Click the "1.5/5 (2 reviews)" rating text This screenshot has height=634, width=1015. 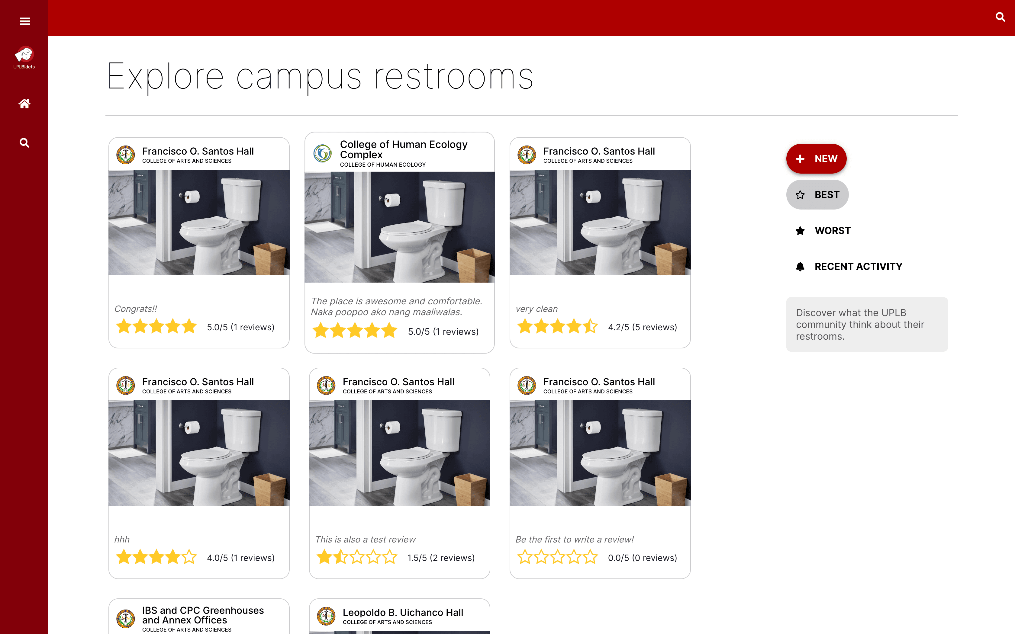(x=441, y=558)
